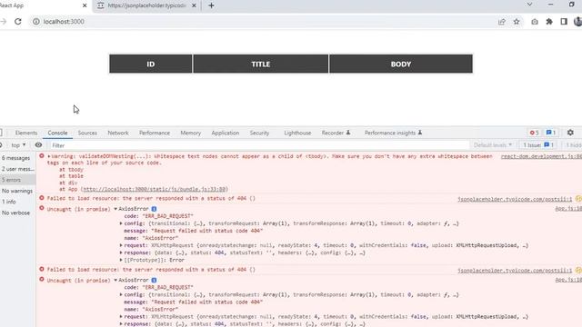Select the 1 info sidebar filter
Viewport: 582px width, 327px height.
pyautogui.click(x=9, y=202)
